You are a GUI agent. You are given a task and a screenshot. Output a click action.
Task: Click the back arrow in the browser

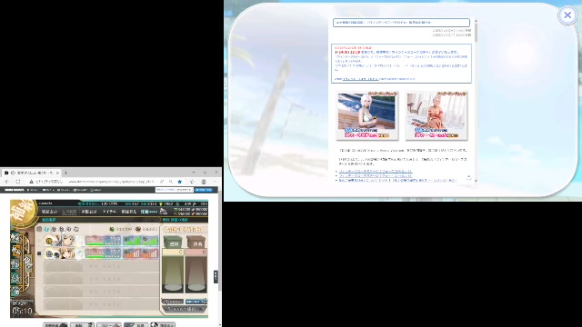7,182
